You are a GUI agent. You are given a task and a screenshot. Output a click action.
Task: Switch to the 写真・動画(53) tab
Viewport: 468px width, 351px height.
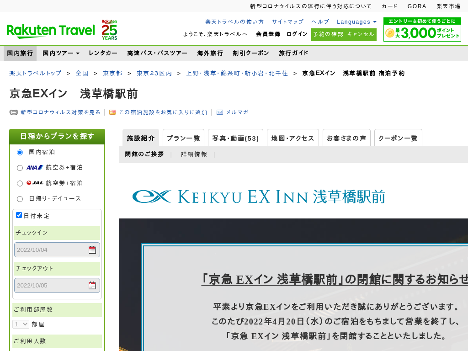(x=235, y=138)
